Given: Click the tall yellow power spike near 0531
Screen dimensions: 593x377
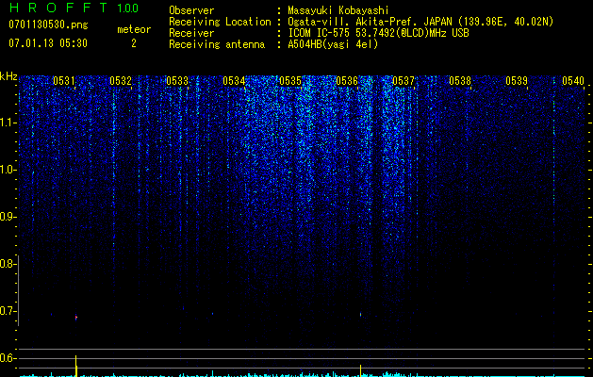Looking at the screenshot, I should [x=76, y=366].
